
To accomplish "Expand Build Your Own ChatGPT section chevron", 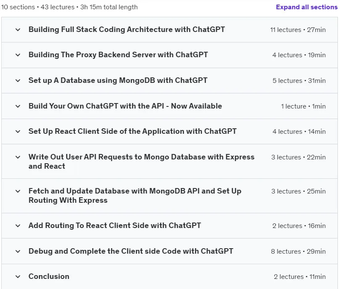I will pos(18,106).
